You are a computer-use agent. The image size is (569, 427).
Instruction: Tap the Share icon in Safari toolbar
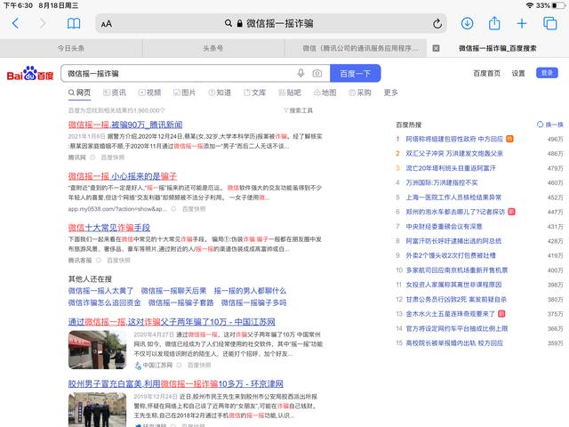click(494, 23)
